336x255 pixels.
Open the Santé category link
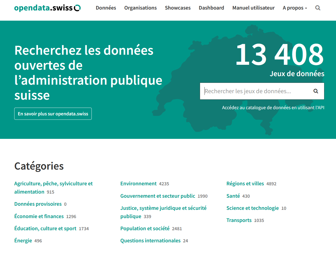coord(233,196)
